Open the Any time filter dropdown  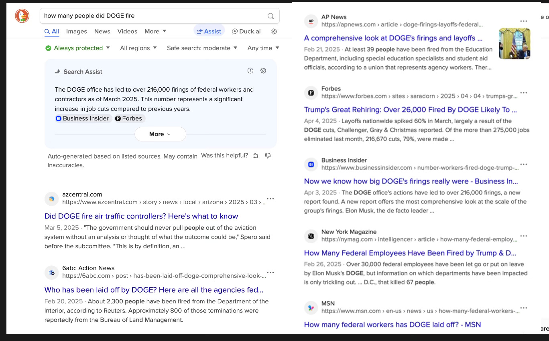coord(263,48)
